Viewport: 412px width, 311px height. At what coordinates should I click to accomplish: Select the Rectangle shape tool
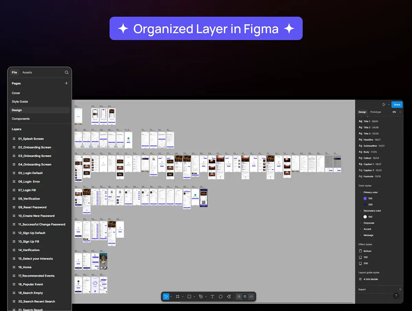[189, 297]
